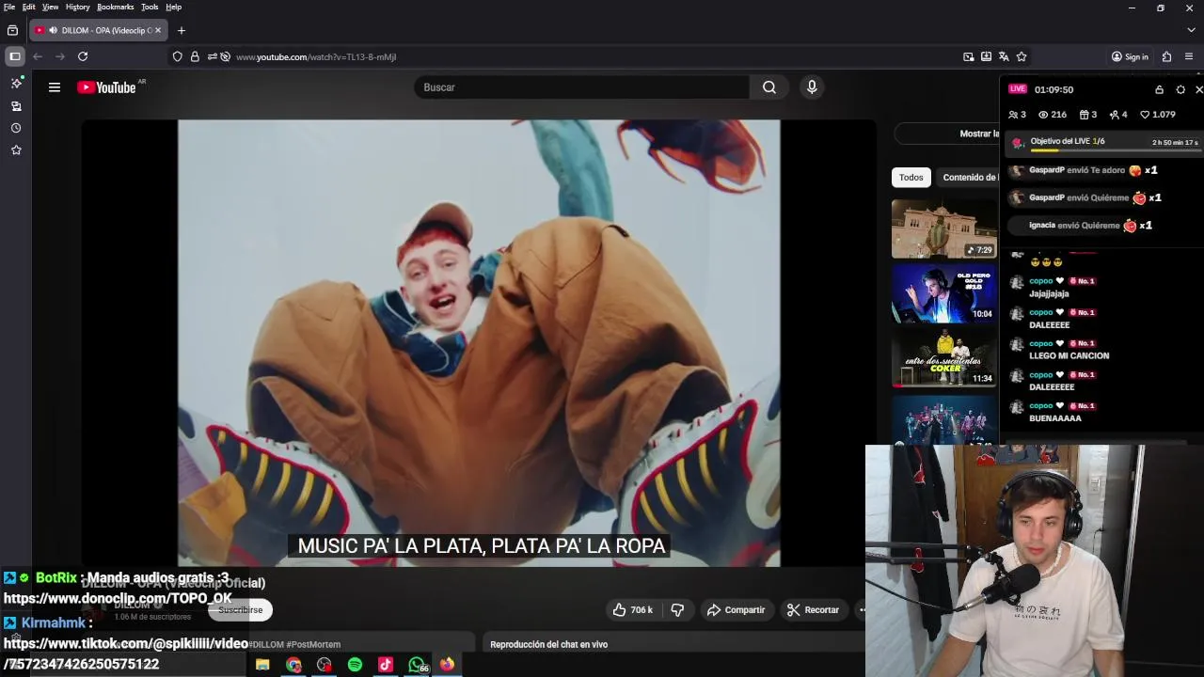
Task: Go forward using the browser forward arrow
Action: pyautogui.click(x=60, y=56)
